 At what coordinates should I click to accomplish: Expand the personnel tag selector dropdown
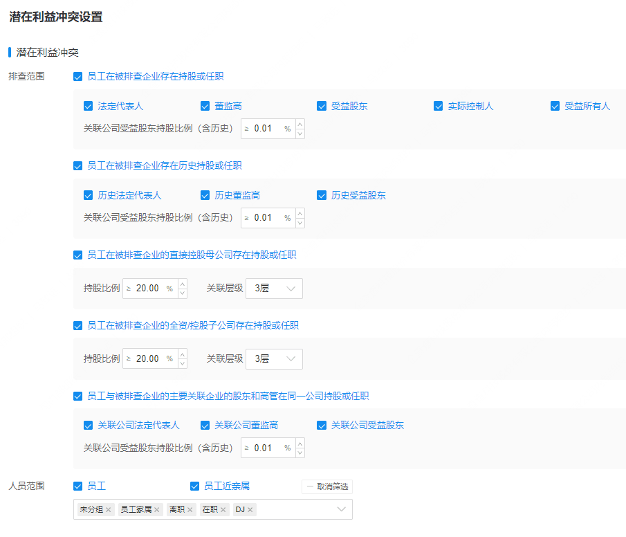[x=341, y=509]
